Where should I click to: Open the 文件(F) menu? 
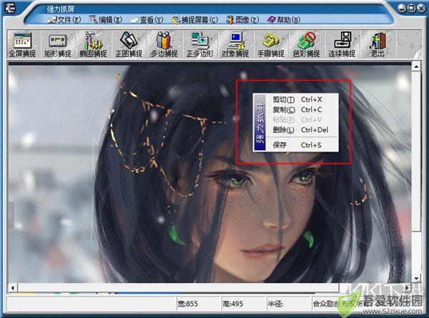[x=64, y=20]
